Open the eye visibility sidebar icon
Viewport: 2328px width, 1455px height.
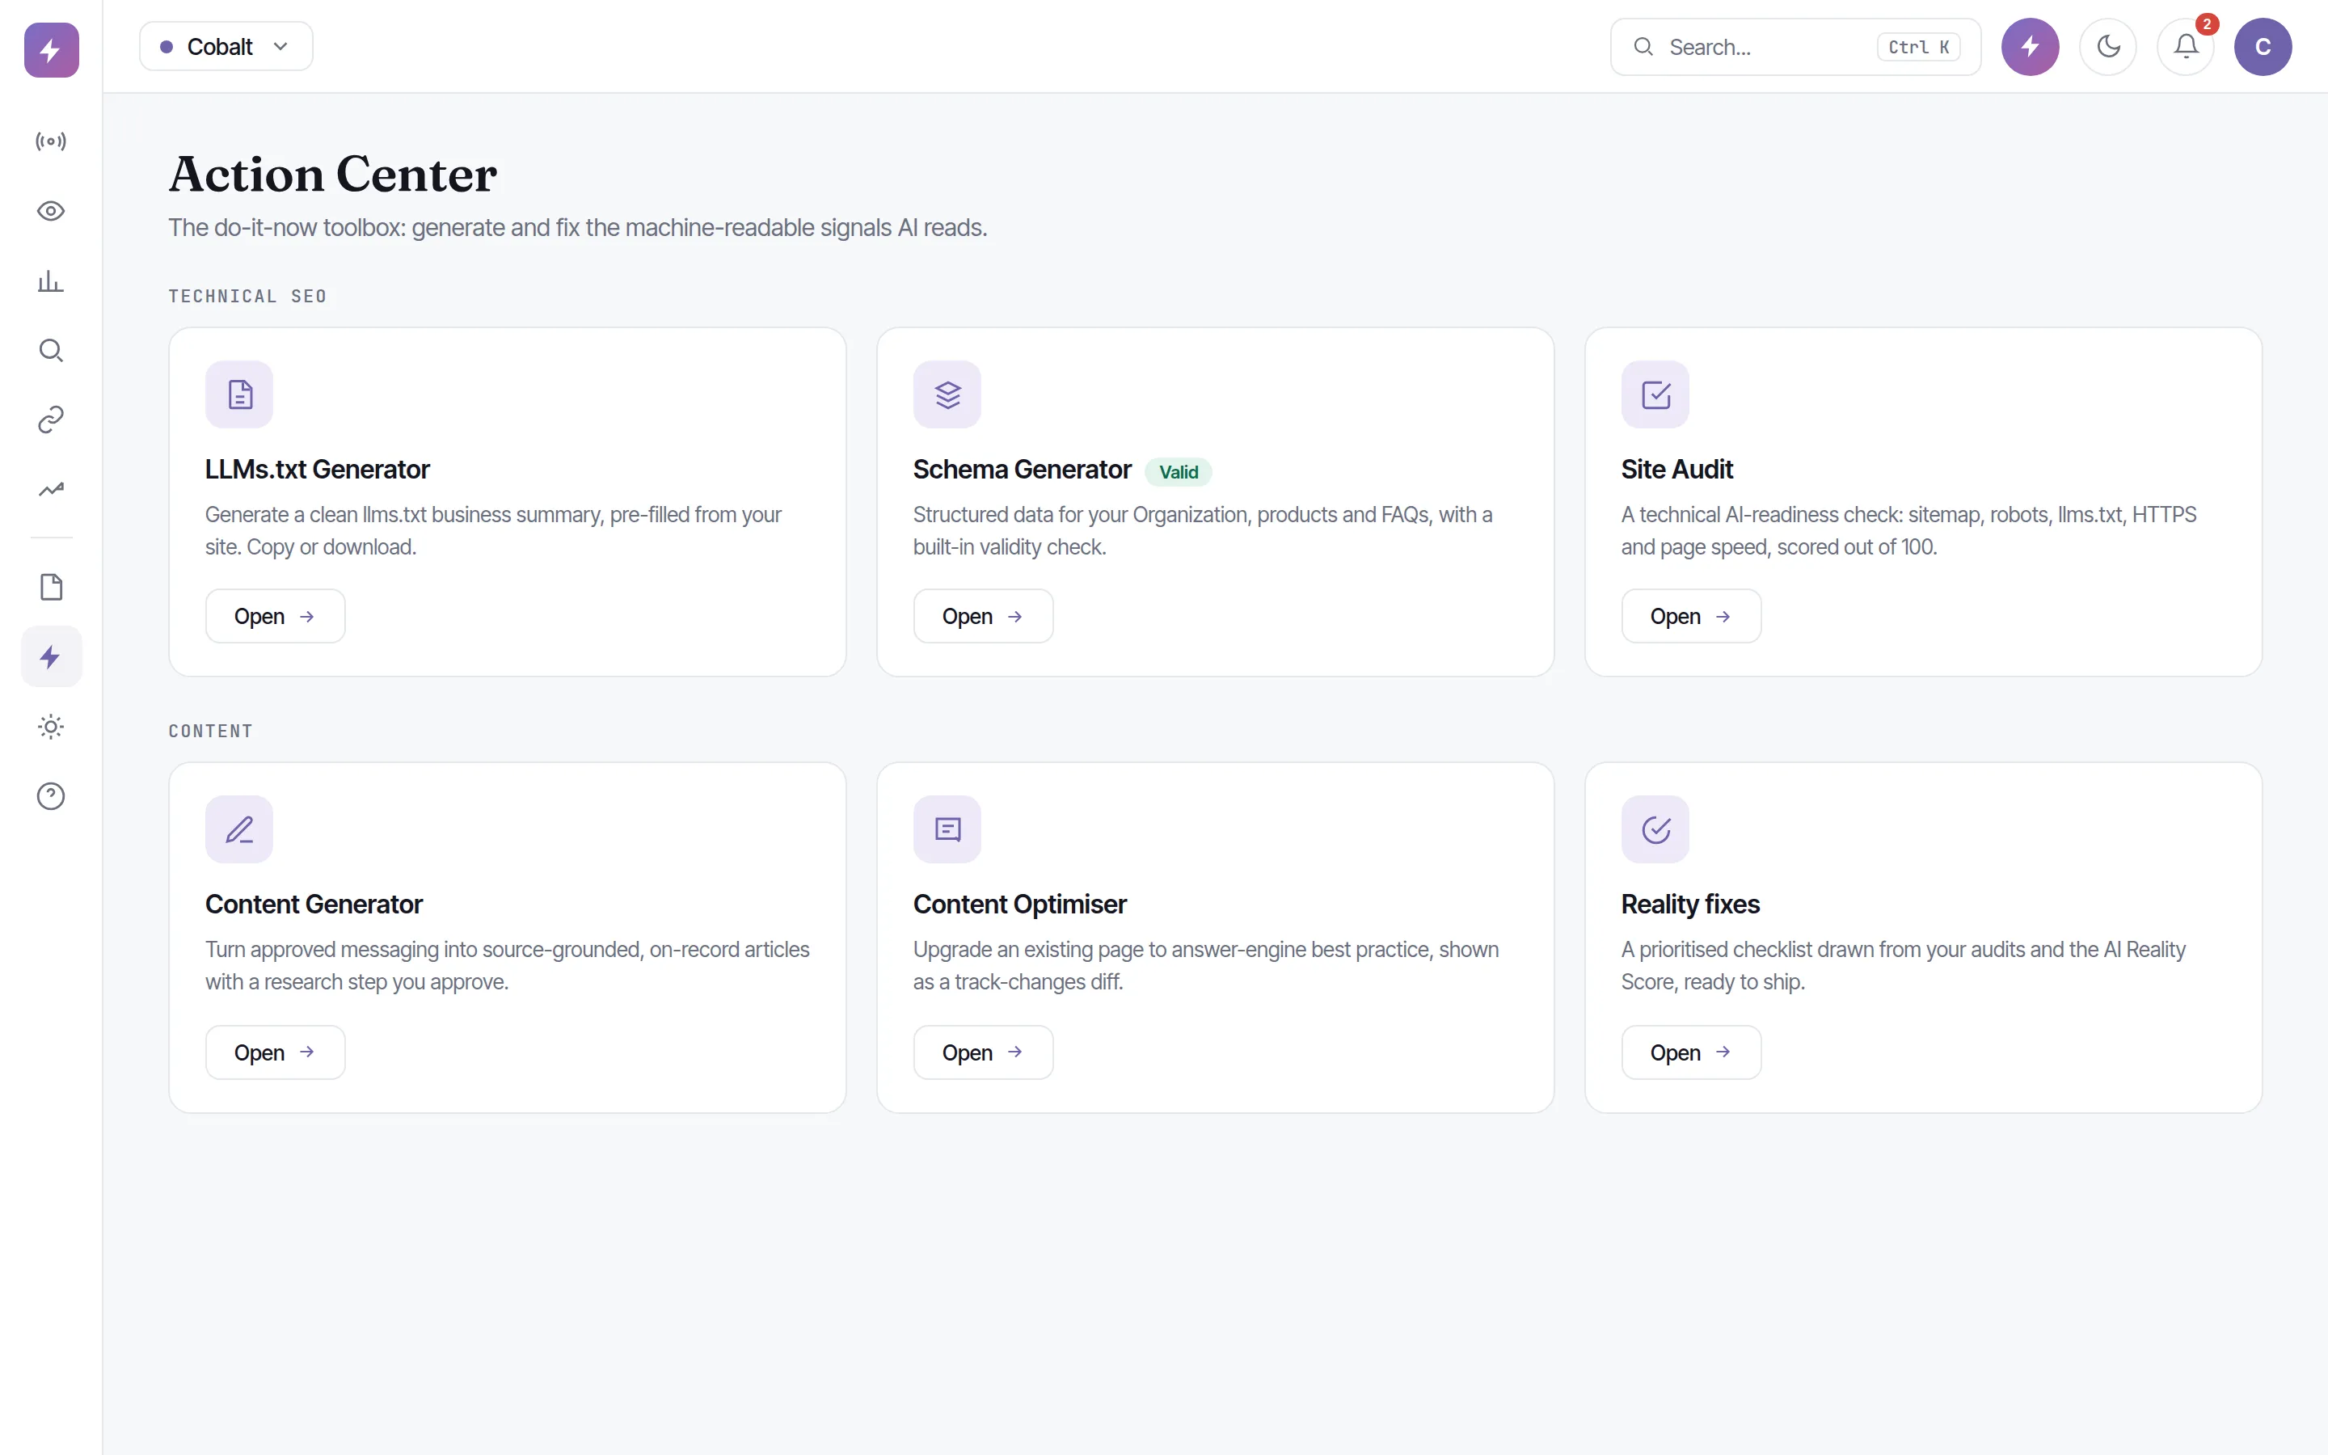[51, 211]
